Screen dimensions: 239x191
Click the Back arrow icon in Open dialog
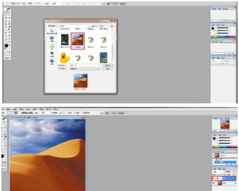93,26
